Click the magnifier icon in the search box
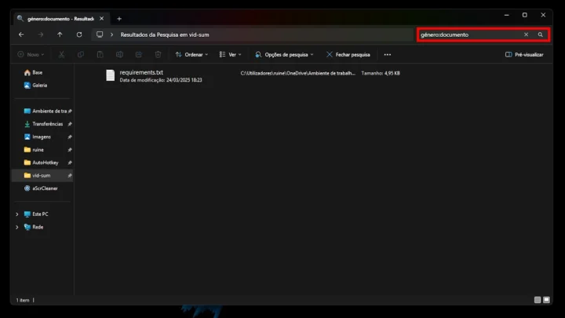The image size is (565, 318). [540, 35]
